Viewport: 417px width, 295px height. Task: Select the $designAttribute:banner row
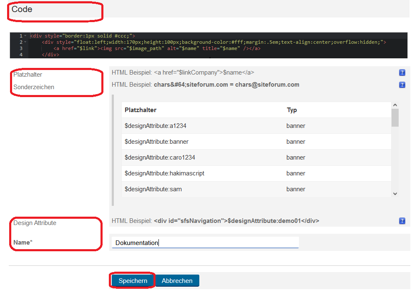click(256, 142)
